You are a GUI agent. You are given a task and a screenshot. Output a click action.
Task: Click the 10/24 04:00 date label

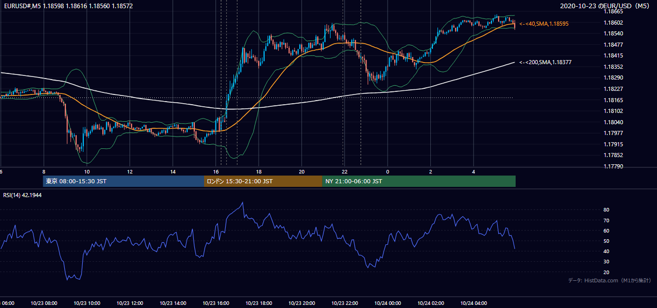click(x=474, y=303)
